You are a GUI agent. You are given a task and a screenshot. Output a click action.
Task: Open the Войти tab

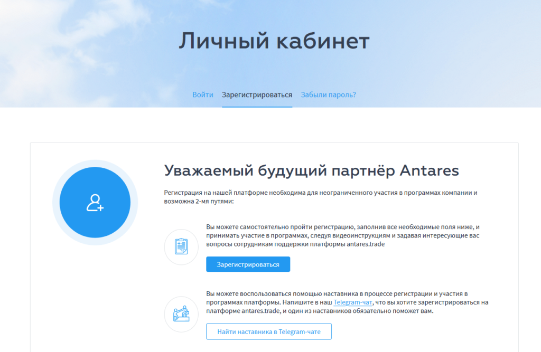[202, 95]
